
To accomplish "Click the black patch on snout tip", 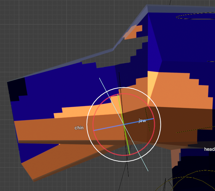I will (18, 89).
